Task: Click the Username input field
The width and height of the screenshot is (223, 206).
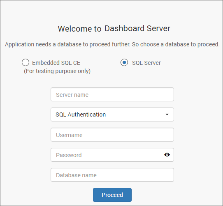Action: [x=112, y=135]
